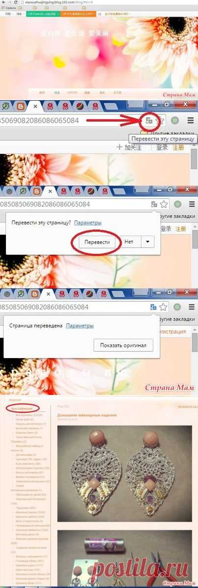This screenshot has width=198, height=588.
Task: Click the translate icon above the 'Перевести эту страницу?' popup
Action: (x=153, y=204)
